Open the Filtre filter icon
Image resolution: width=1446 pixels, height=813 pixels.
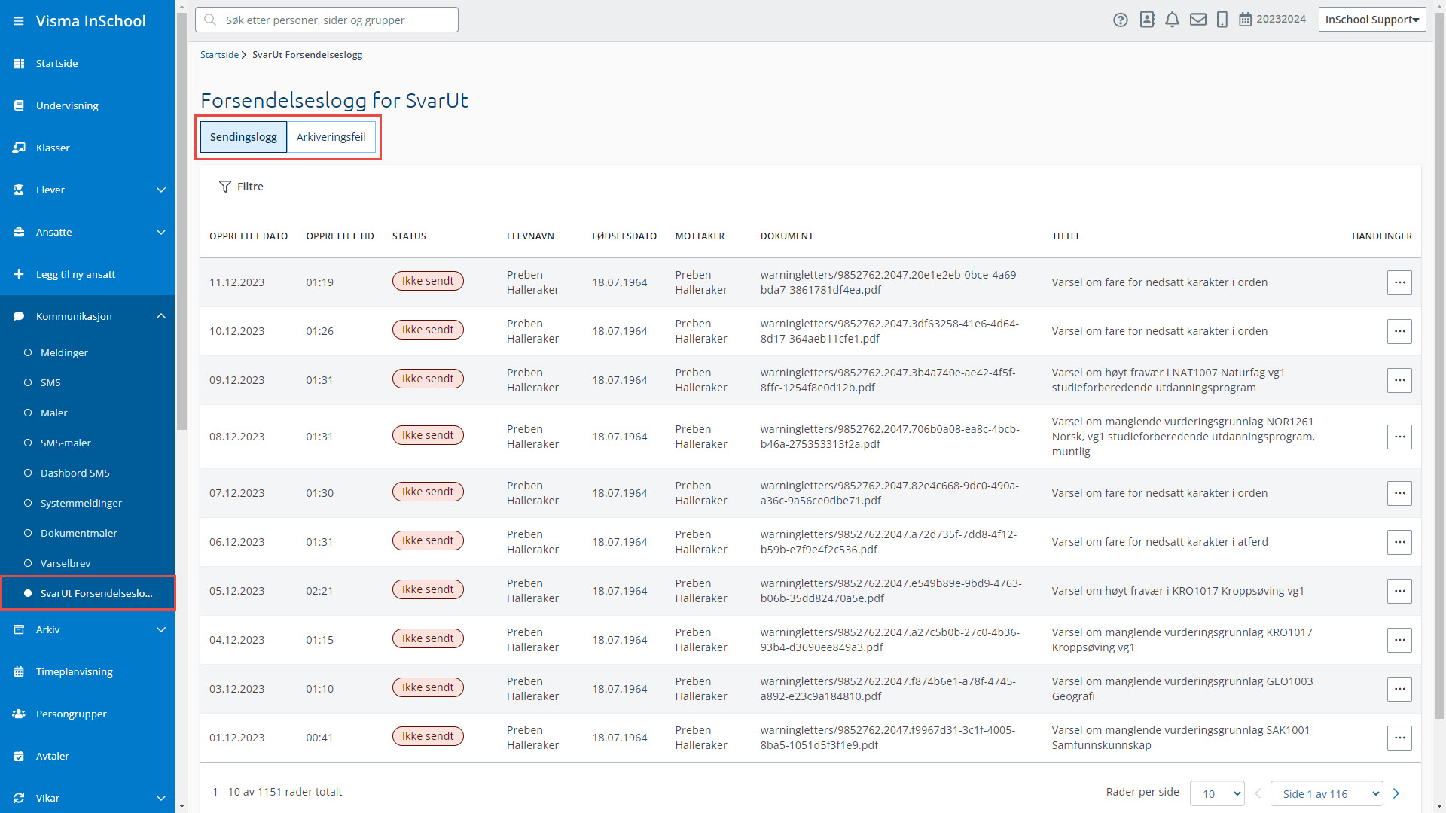[224, 187]
